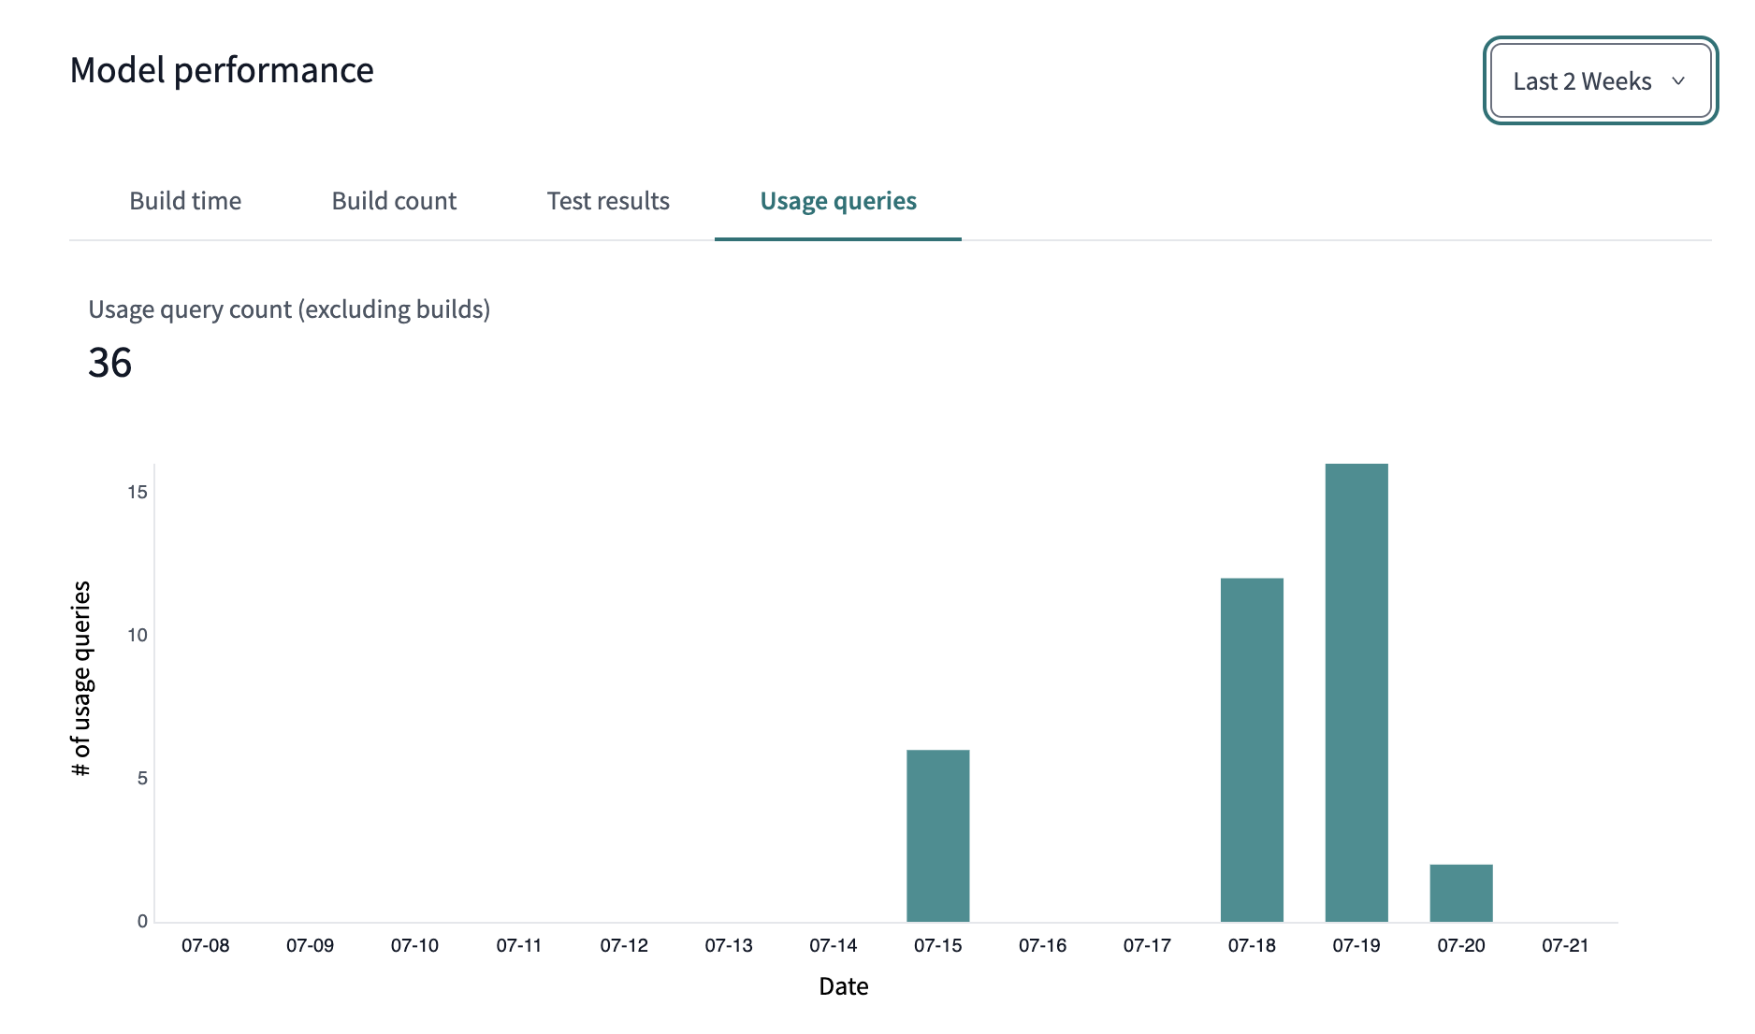The width and height of the screenshot is (1755, 1034).
Task: Click the usage query count value 36
Action: [109, 364]
